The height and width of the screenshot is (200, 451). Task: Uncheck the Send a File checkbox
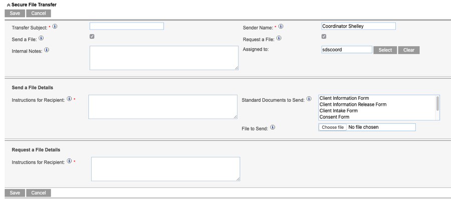pos(92,37)
